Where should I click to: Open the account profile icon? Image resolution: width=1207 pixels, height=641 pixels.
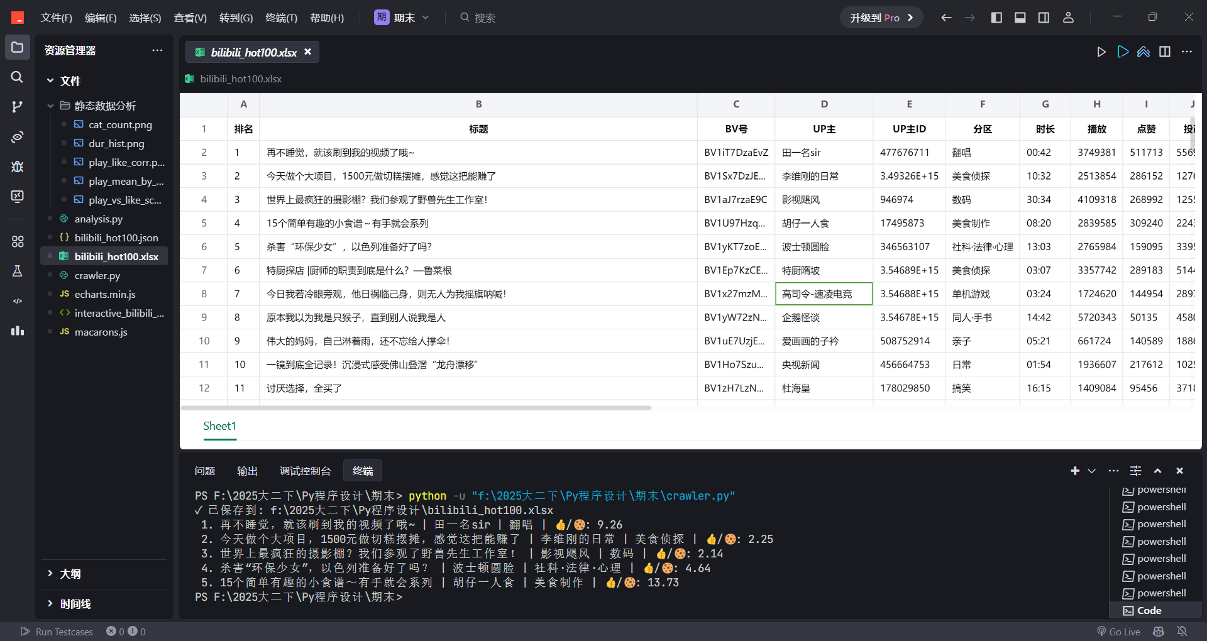click(x=1068, y=18)
